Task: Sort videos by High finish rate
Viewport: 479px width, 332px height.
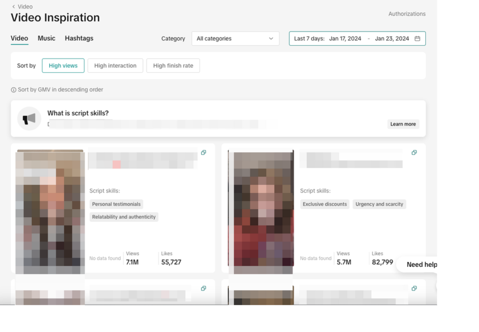Action: (173, 66)
